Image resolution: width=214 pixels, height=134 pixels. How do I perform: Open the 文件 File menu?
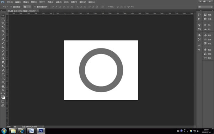[x=10, y=2]
